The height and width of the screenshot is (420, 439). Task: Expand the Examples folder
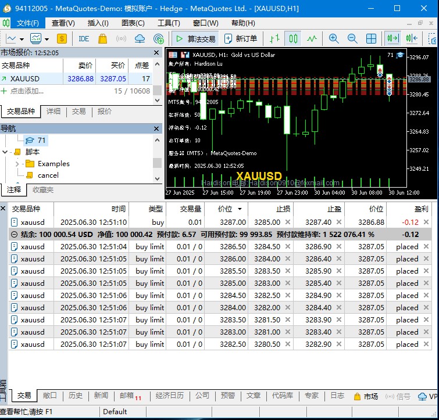point(17,164)
